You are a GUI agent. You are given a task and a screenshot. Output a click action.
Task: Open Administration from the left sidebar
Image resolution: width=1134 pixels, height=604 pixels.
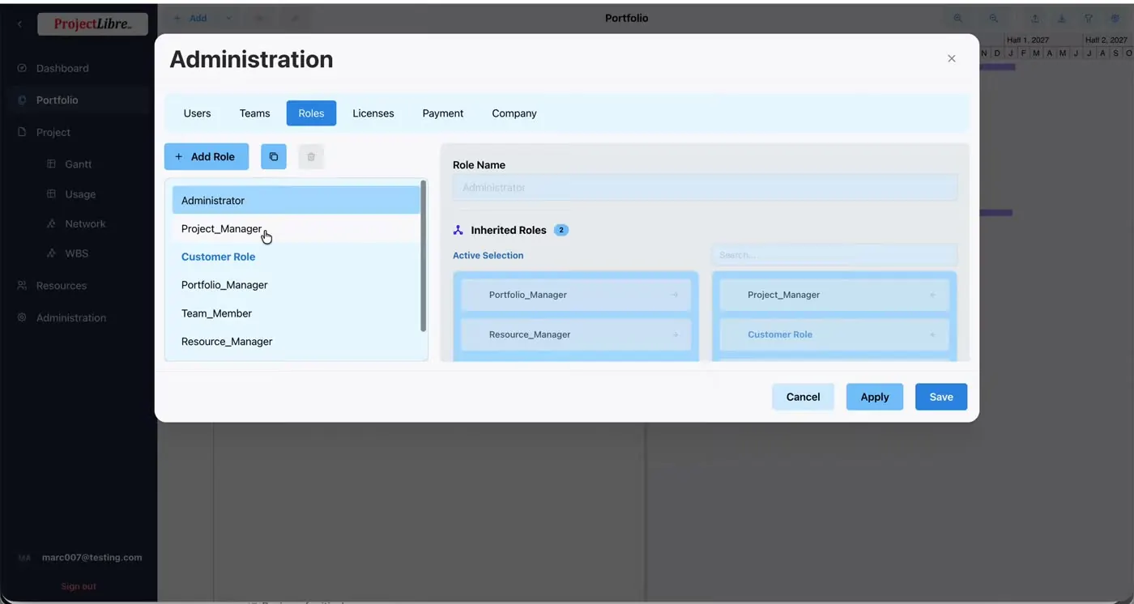[x=71, y=317]
